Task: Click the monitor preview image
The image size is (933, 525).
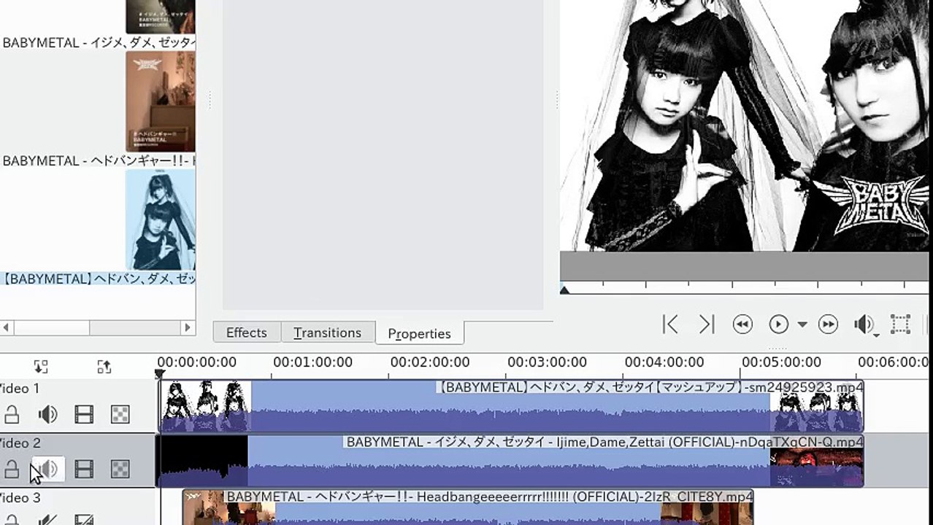Action: (x=745, y=125)
